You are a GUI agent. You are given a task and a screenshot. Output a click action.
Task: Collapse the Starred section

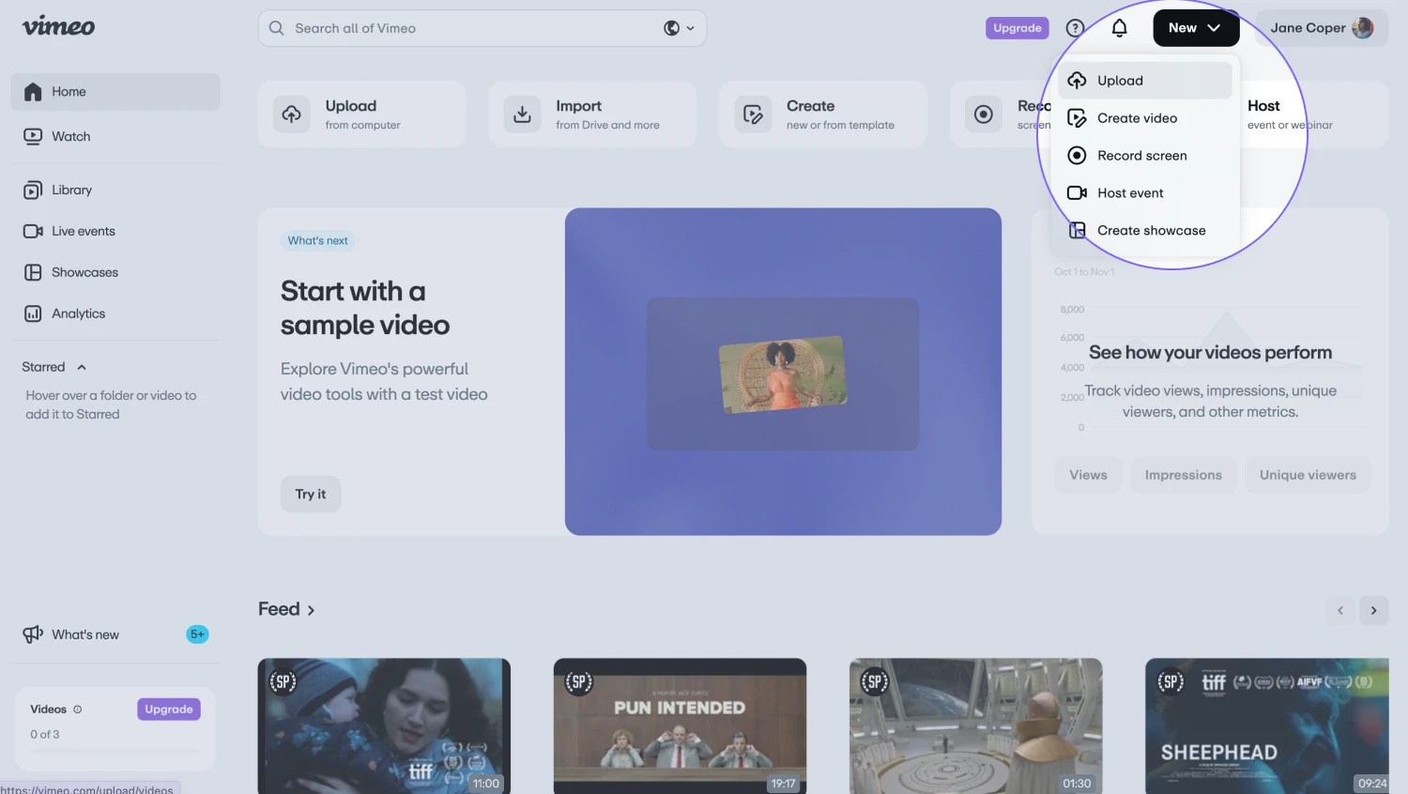point(82,367)
